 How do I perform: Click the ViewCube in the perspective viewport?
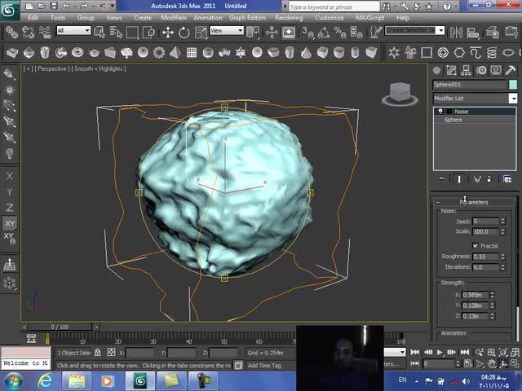(x=399, y=93)
